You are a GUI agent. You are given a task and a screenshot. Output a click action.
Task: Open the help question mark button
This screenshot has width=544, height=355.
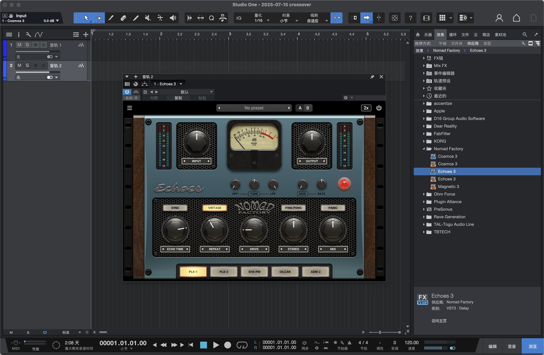410,18
